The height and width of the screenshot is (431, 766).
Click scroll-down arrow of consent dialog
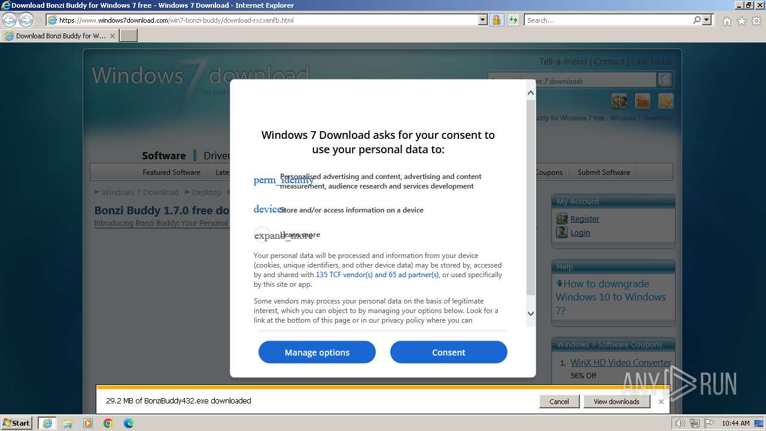(x=530, y=313)
